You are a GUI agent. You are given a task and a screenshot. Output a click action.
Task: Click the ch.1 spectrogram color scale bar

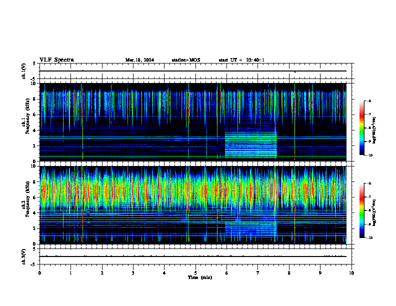362,128
